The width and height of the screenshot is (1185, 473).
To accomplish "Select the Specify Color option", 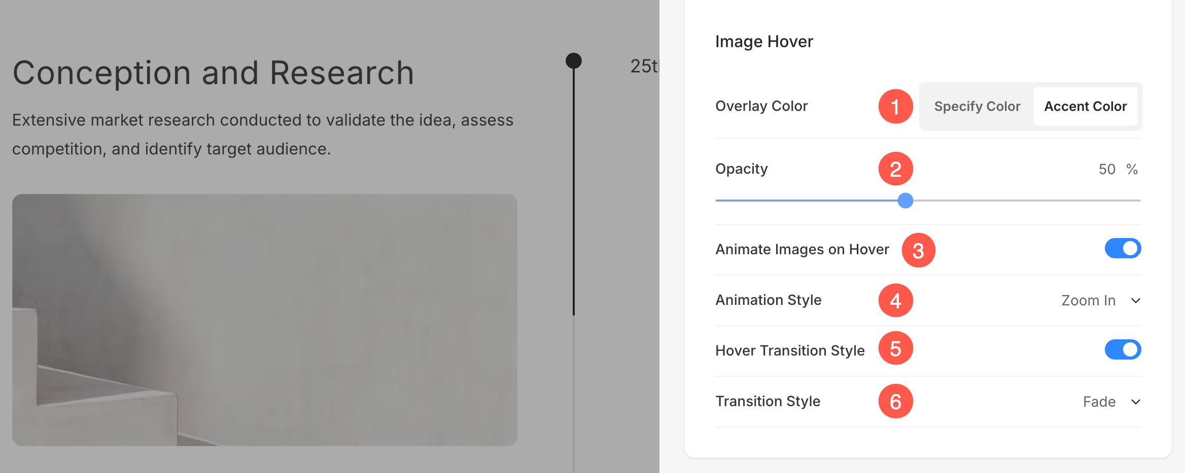I will [x=977, y=106].
